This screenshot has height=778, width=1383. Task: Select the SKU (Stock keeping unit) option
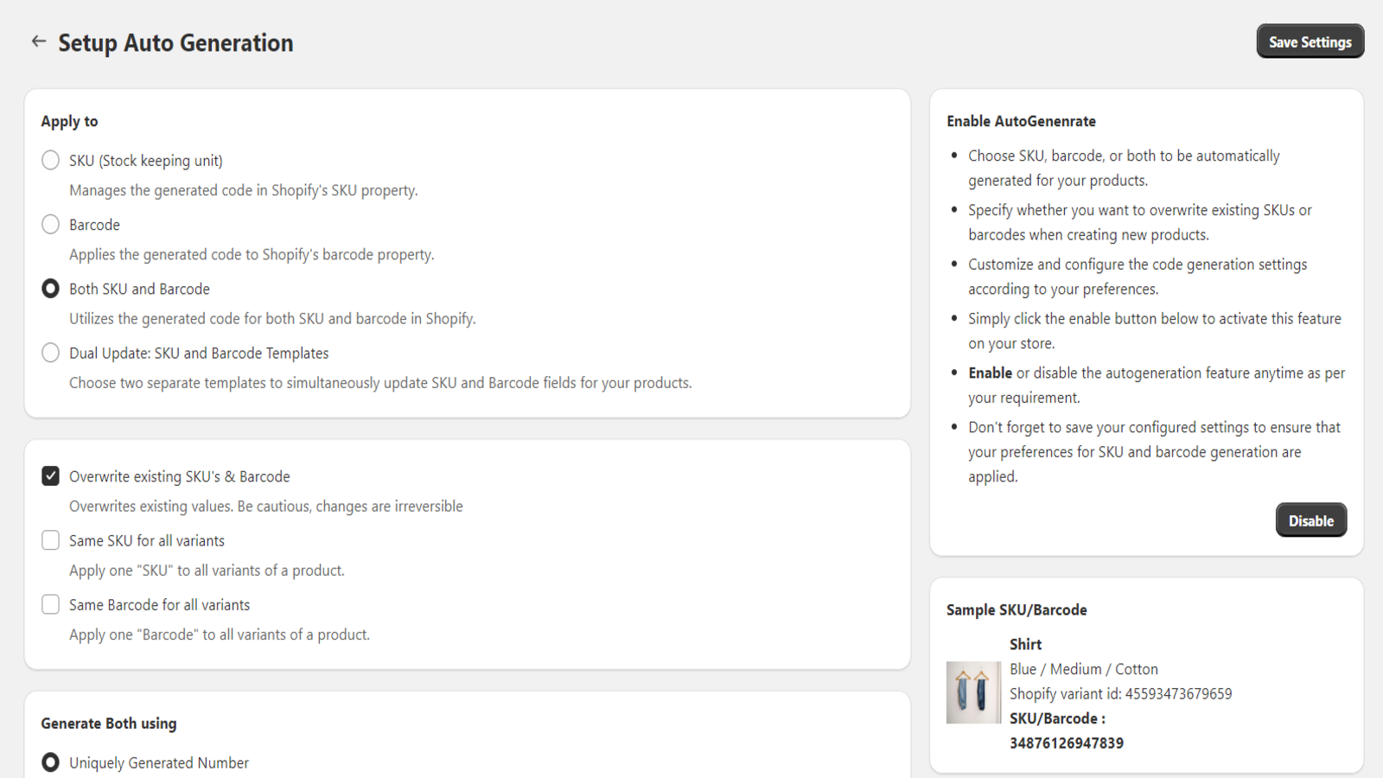[50, 160]
